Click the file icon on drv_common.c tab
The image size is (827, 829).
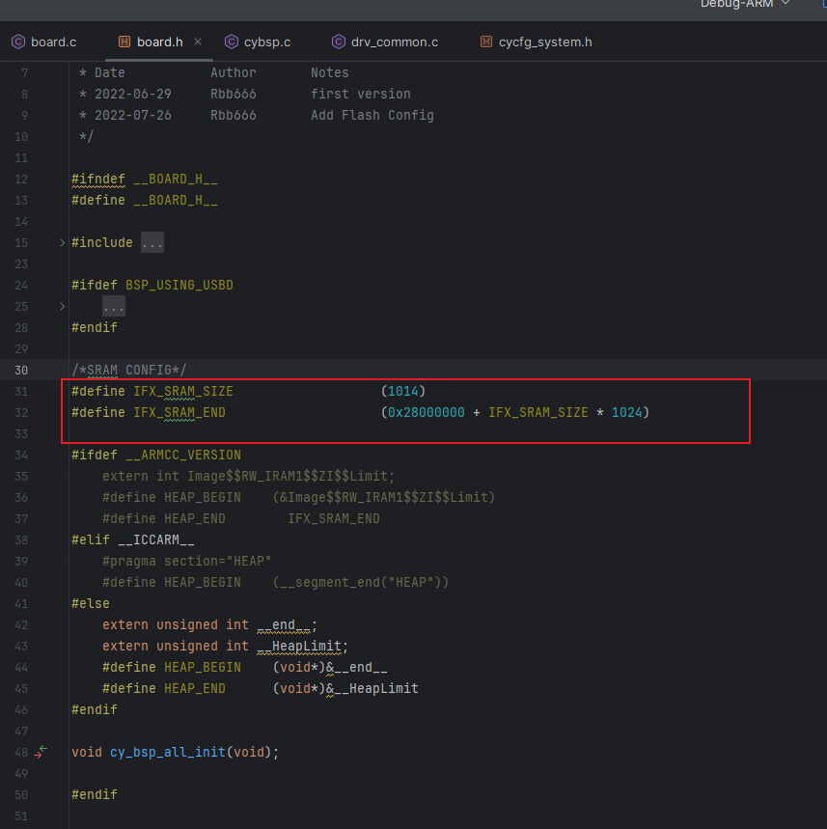click(x=338, y=41)
